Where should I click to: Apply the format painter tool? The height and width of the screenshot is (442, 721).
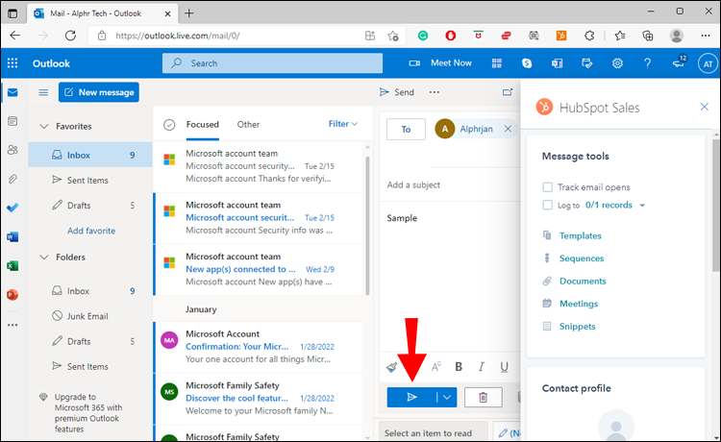tap(392, 367)
